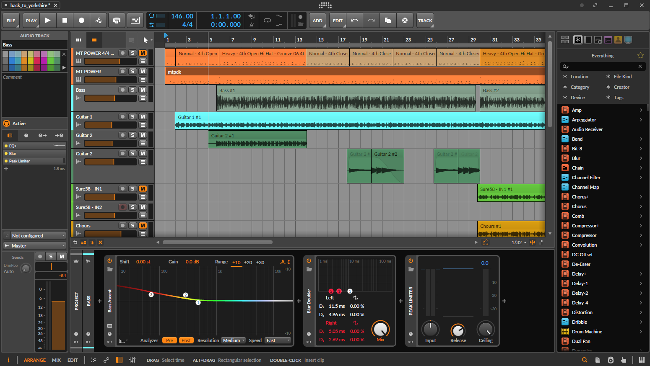Switch to the MIX view tab
Screen dimensions: 650x366
56,360
